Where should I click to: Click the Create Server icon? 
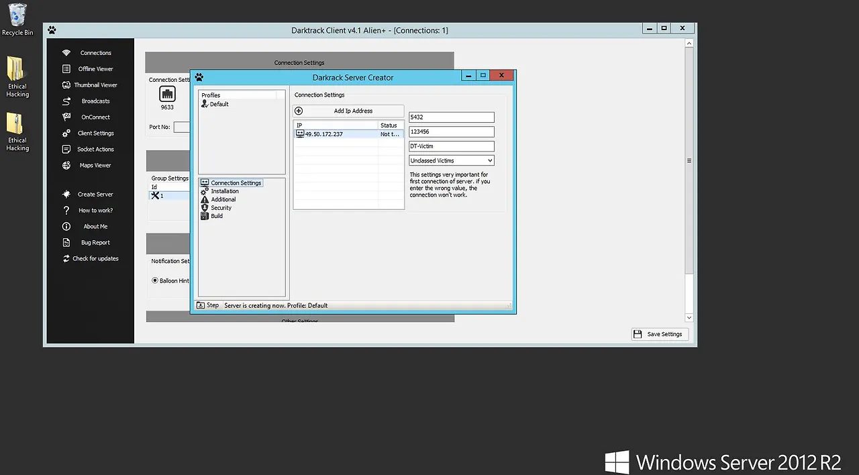66,195
